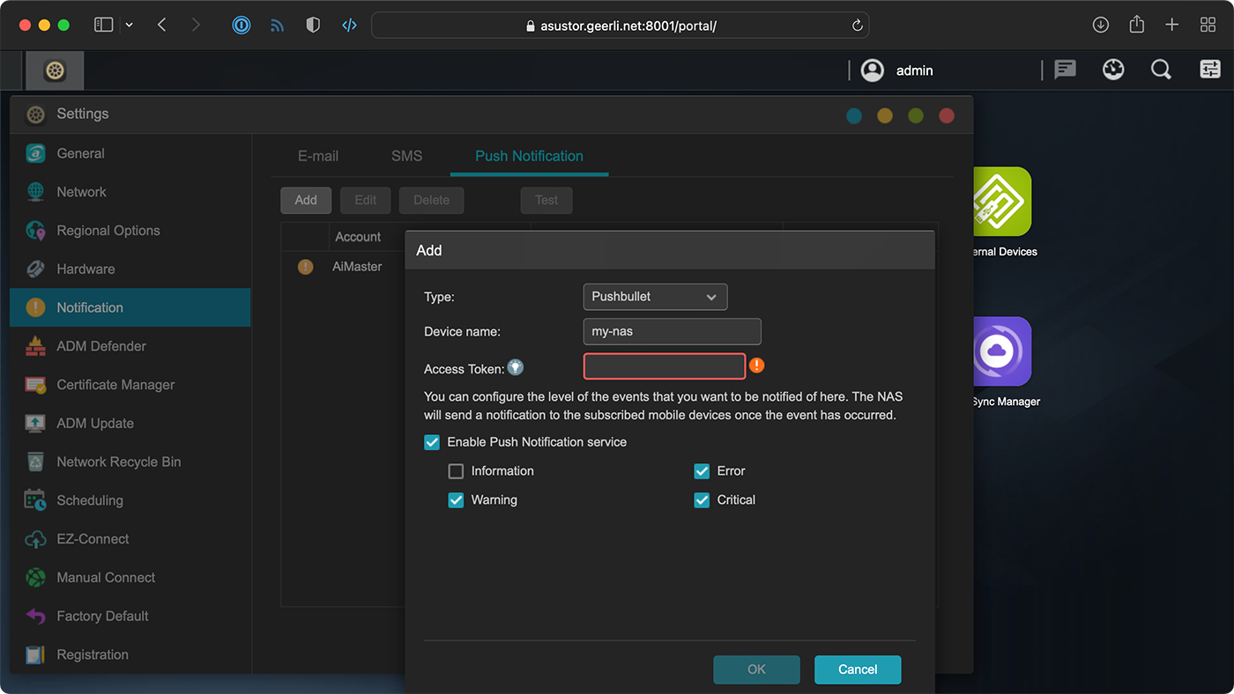Expand Safari's sidebar options chevron
Screen dimensions: 1234x694
(x=130, y=26)
